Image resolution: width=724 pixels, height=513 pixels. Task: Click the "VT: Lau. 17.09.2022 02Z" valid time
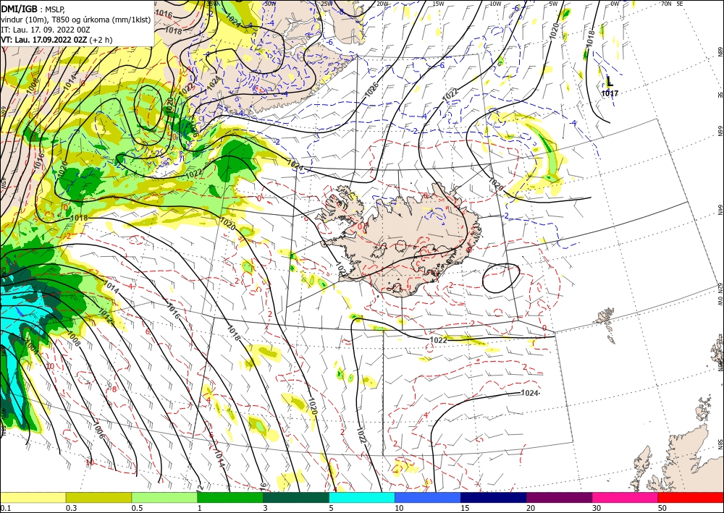point(44,40)
